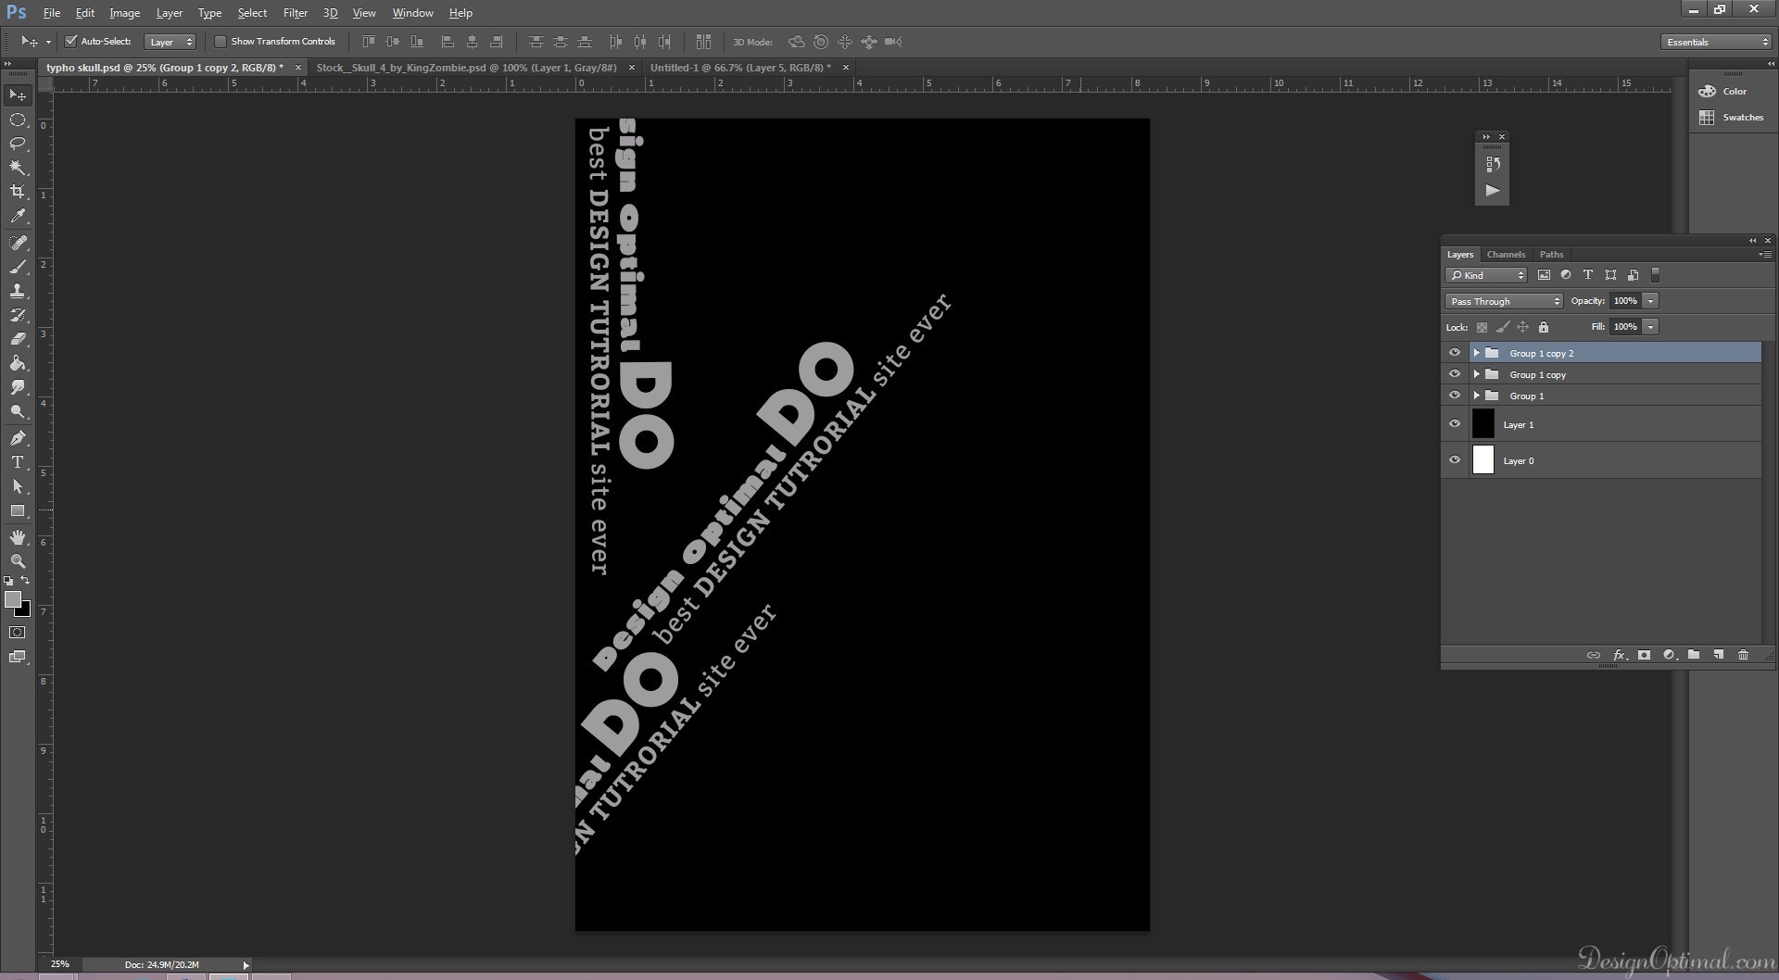Enable Show Transform Controls
1779x980 pixels.
(220, 41)
